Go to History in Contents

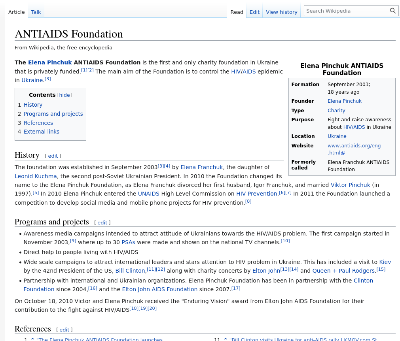click(33, 105)
